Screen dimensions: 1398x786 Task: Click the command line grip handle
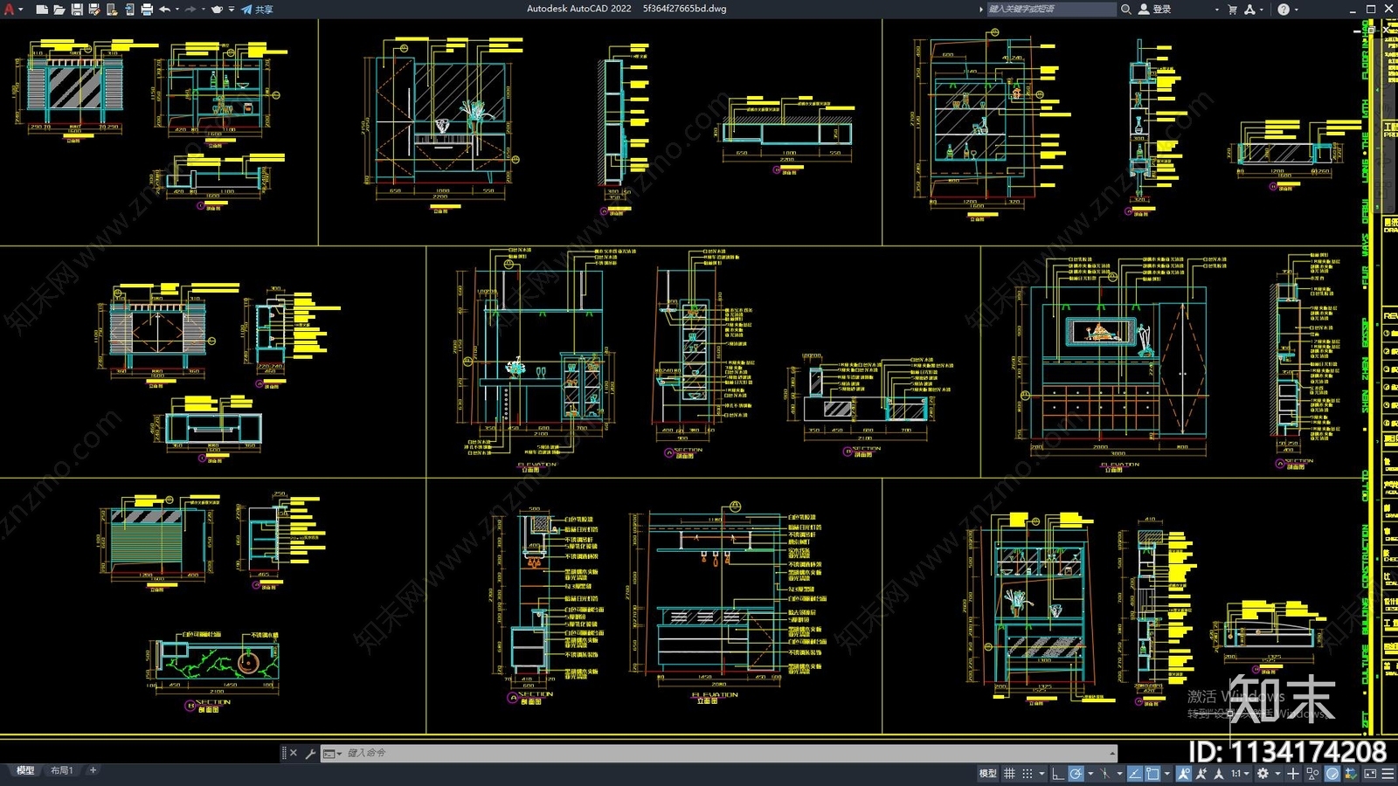coord(283,753)
